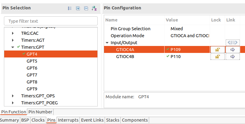The image size is (245, 124).
Task: Click the column link button in Input/Output row
Action: click(x=232, y=43)
